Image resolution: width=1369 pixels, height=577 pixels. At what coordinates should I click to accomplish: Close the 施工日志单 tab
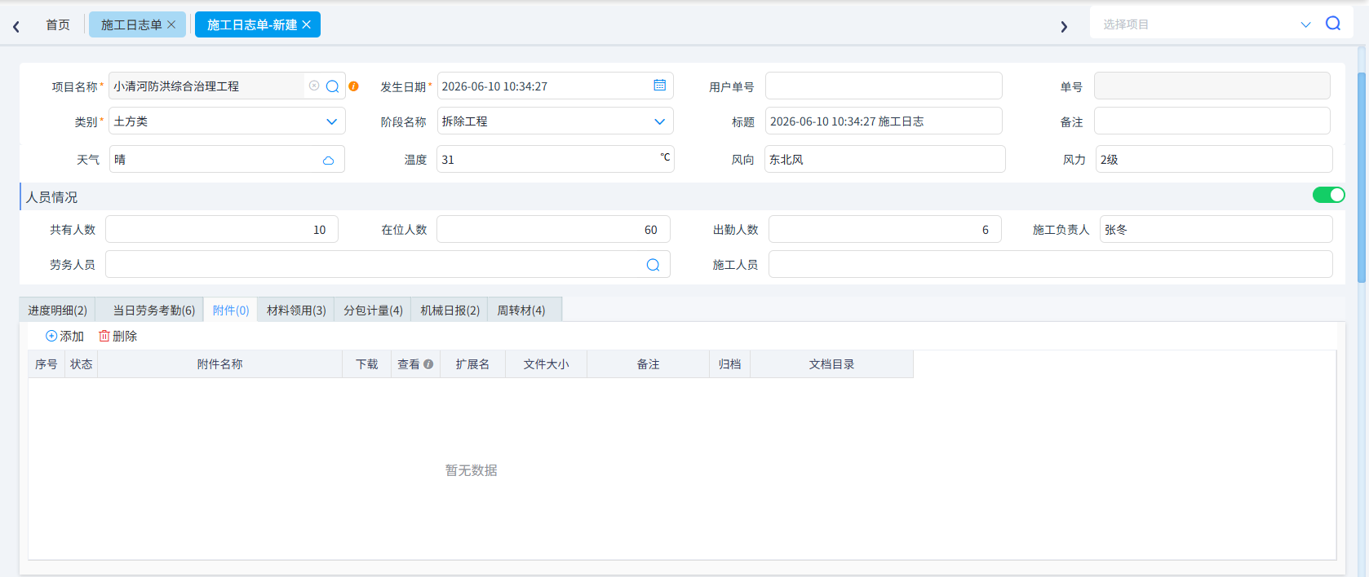coord(171,24)
